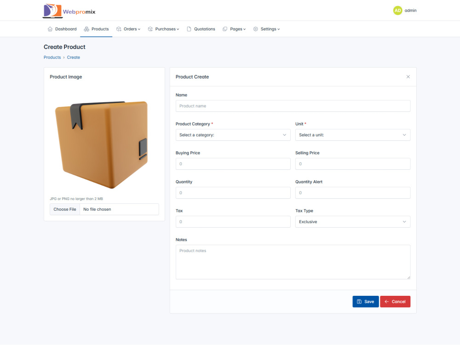Viewport: 460px width, 345px height.
Task: Click the notes textarea resize handle
Action: 408,277
